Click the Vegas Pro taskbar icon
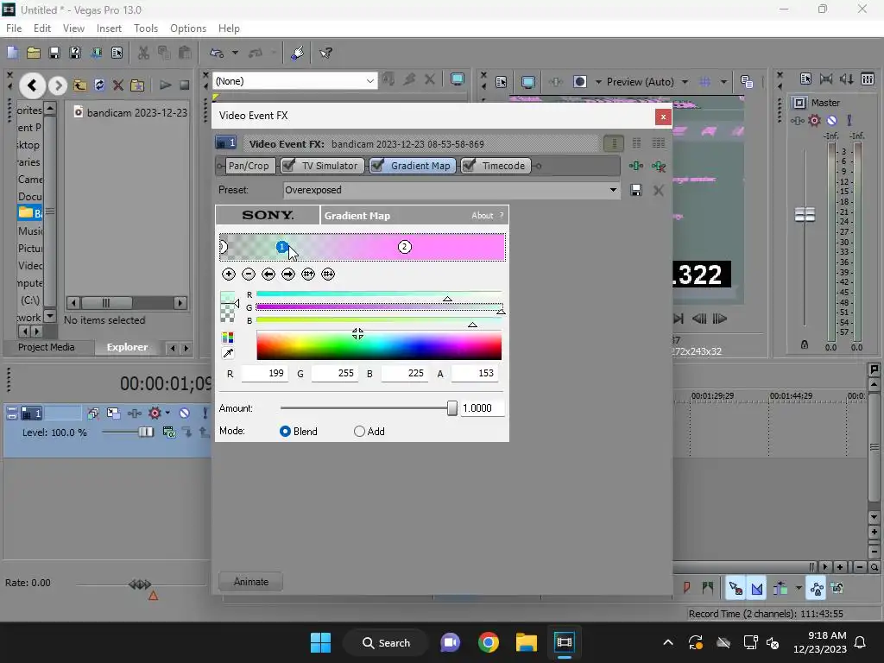Screen dimensions: 884x663 tap(564, 642)
